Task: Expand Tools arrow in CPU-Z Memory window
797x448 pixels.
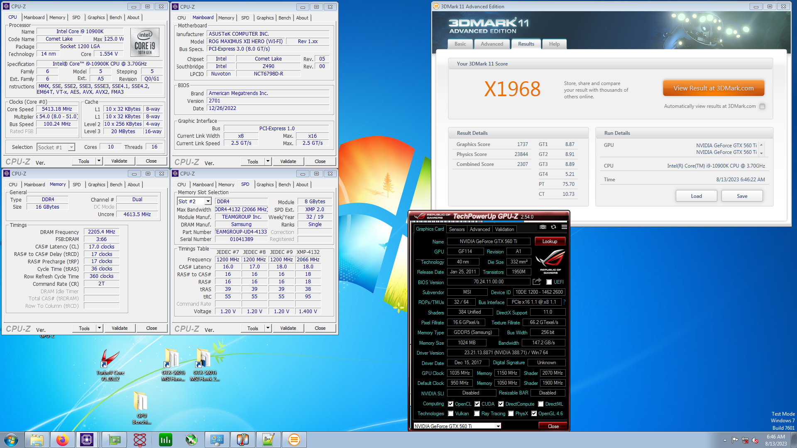Action: coord(99,328)
